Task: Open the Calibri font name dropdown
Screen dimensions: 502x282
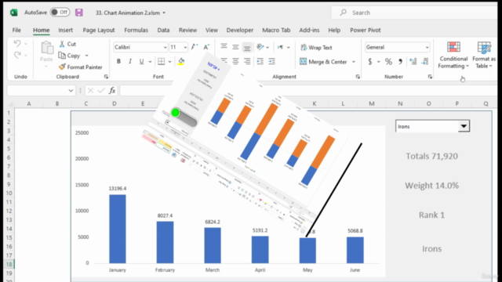Action: [165, 47]
